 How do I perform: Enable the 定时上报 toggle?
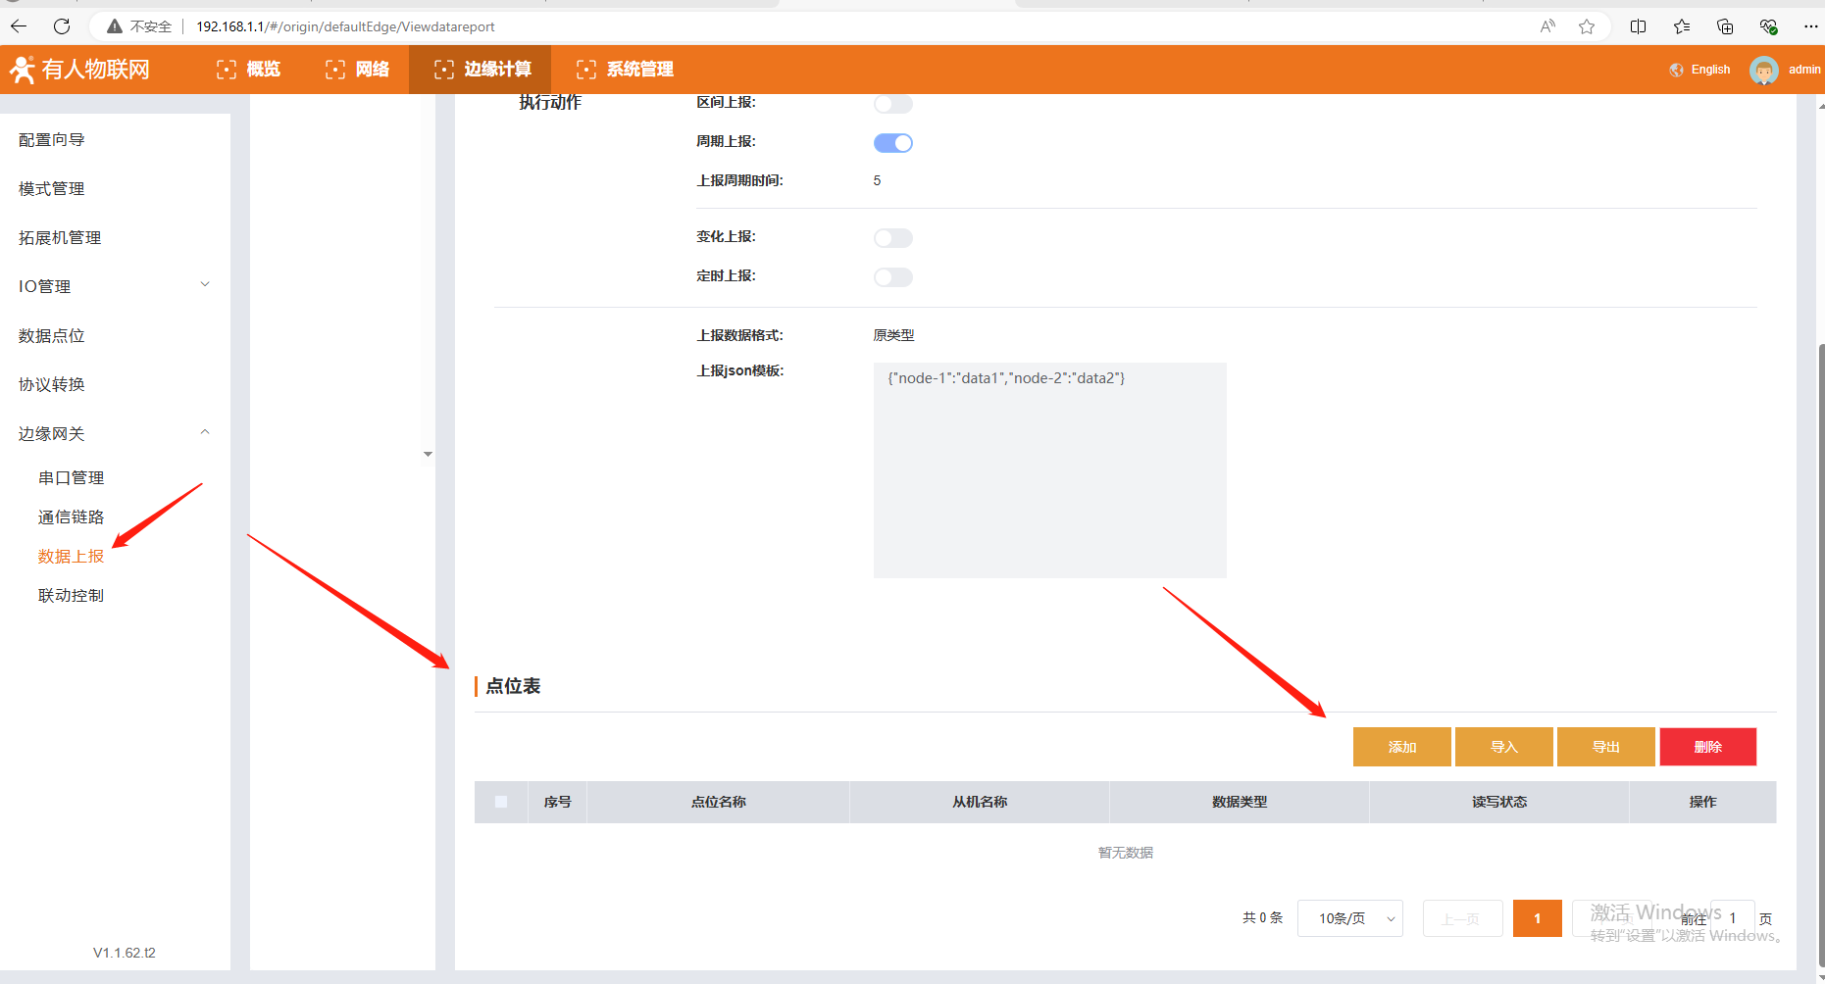click(892, 277)
